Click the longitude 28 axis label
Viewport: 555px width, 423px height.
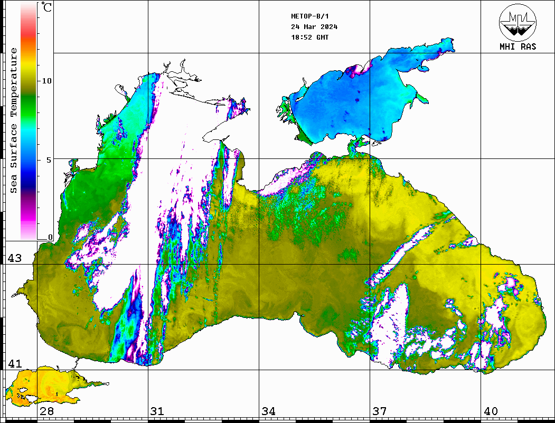tap(46, 411)
